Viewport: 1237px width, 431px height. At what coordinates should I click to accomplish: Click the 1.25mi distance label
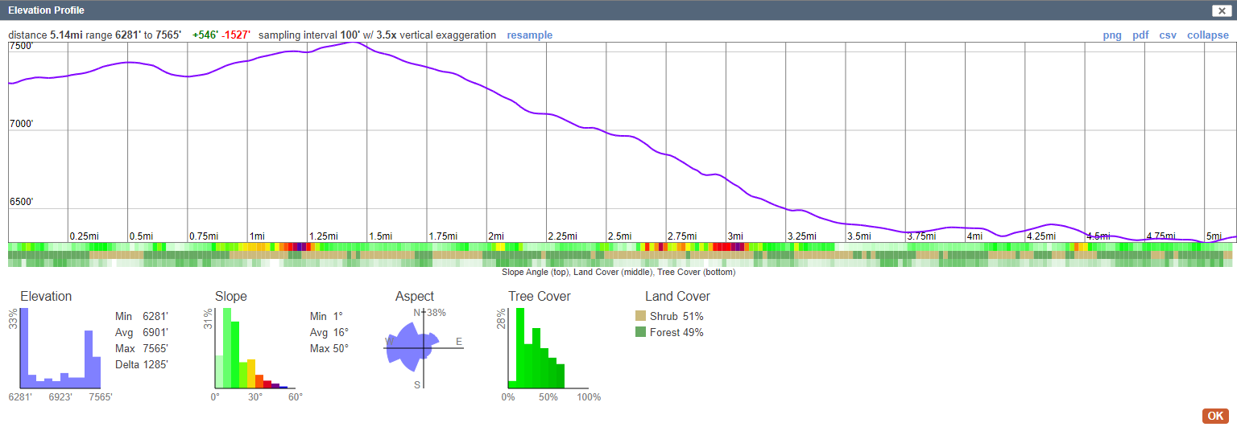(x=324, y=236)
